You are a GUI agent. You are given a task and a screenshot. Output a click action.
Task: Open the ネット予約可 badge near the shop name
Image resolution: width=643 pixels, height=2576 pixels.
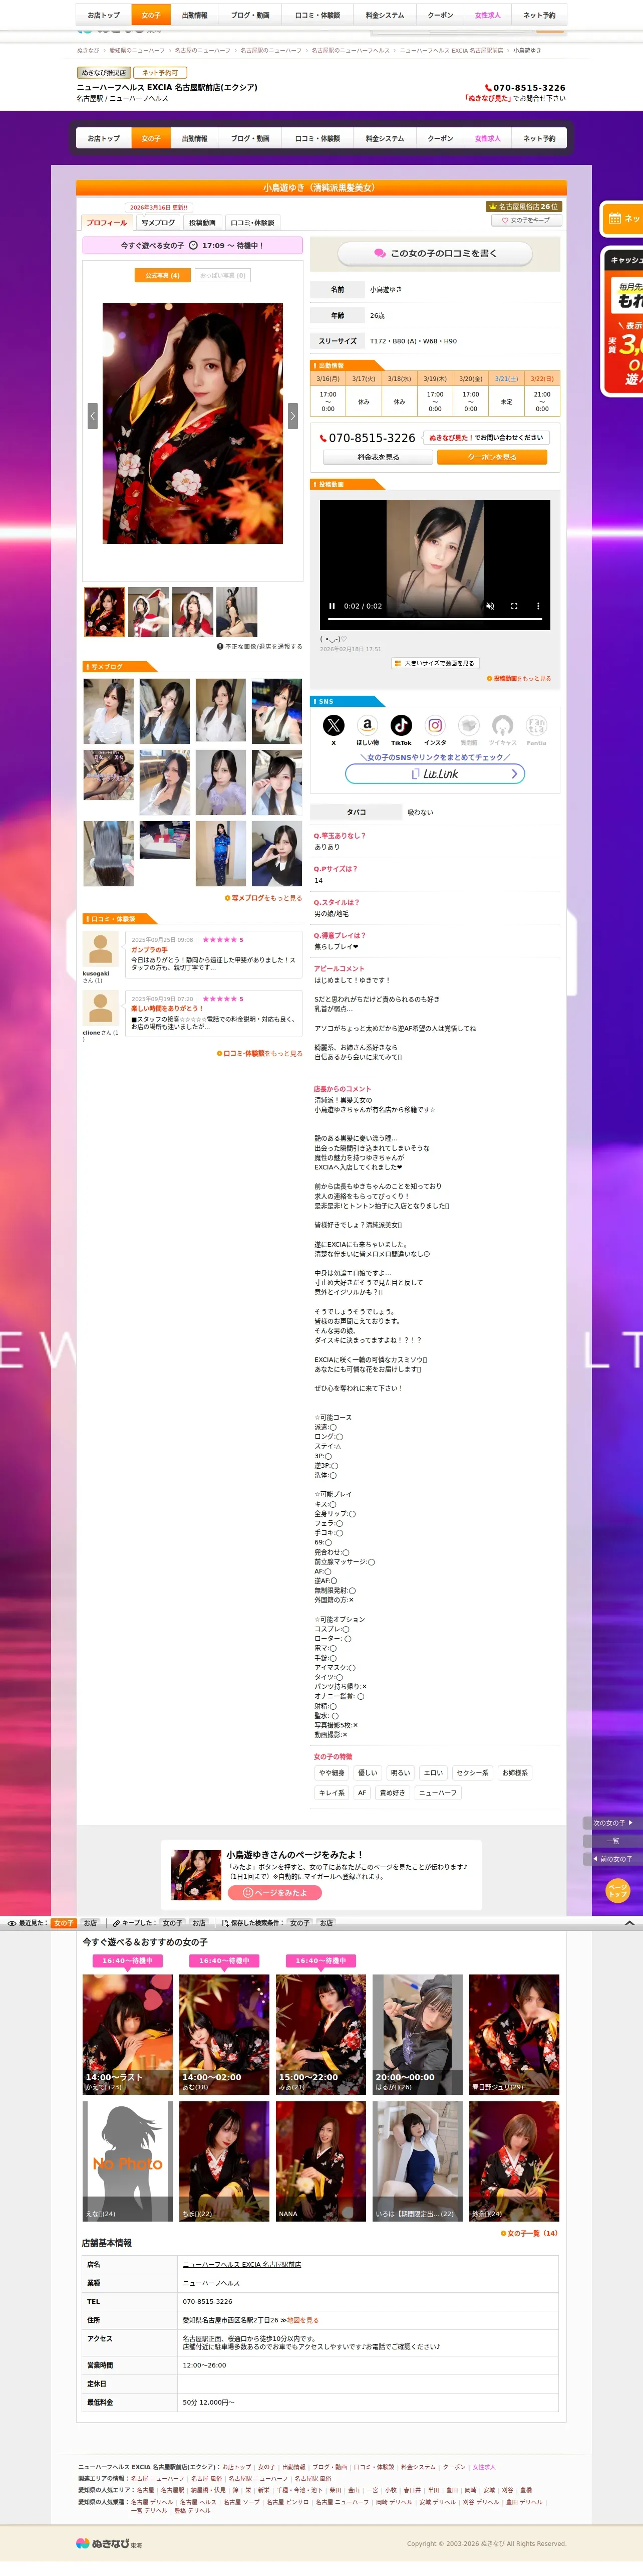click(160, 73)
